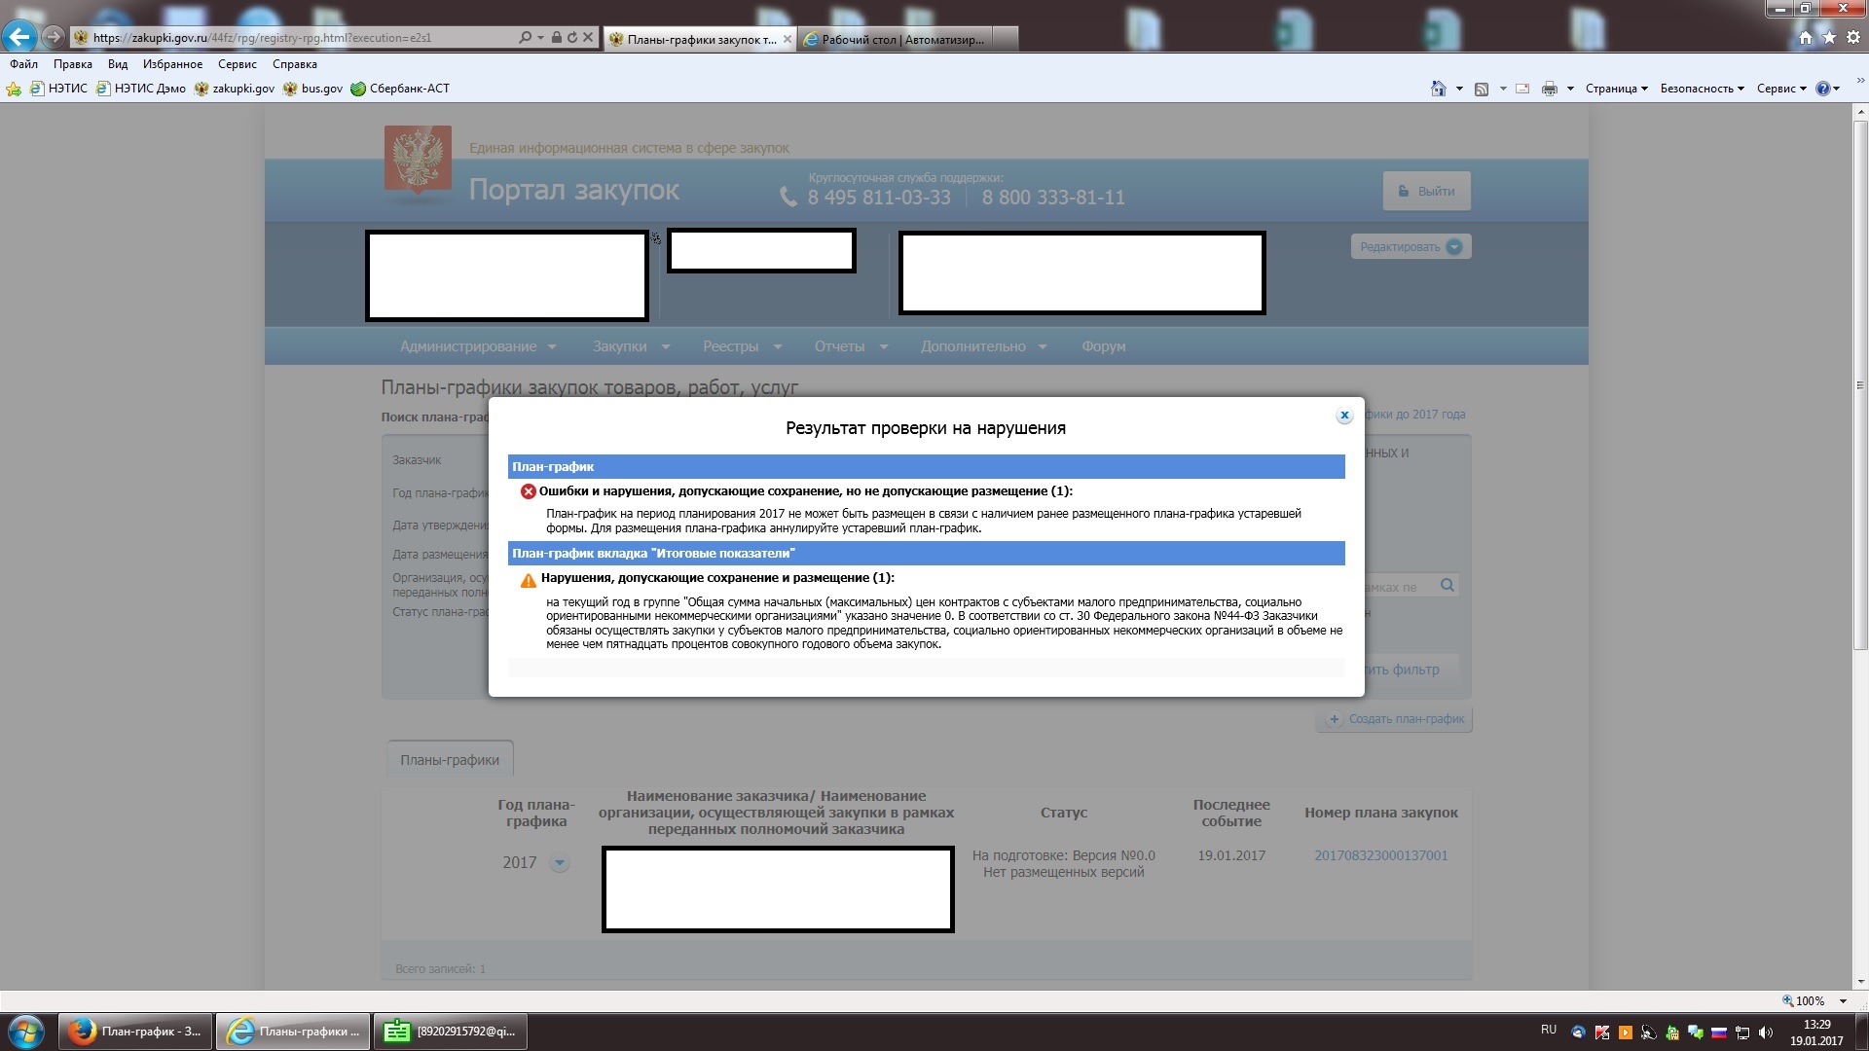Click the browser back arrow button

pyautogui.click(x=19, y=37)
